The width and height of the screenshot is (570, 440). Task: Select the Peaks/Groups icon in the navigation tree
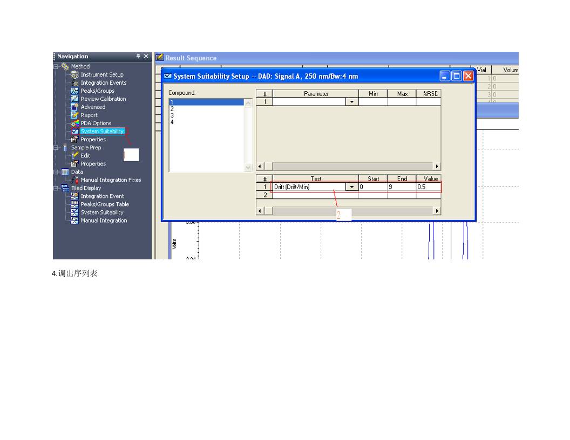pyautogui.click(x=74, y=91)
